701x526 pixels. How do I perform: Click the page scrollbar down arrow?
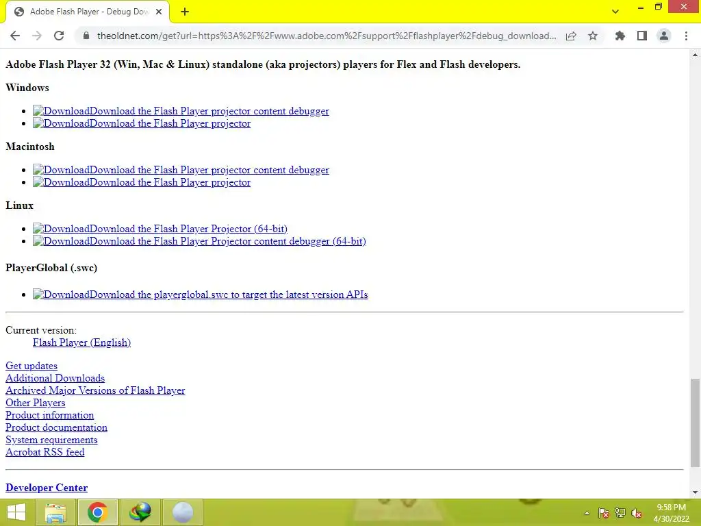click(695, 492)
